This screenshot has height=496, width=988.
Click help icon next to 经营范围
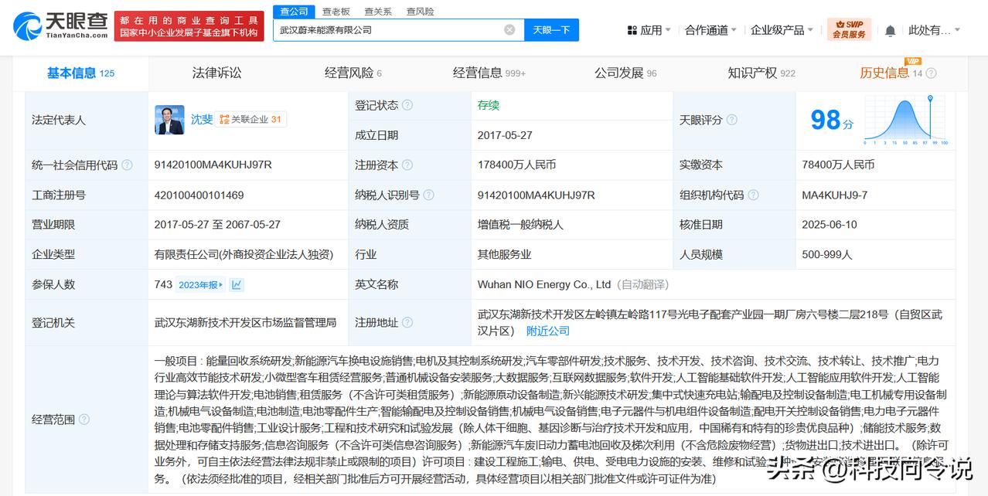point(84,420)
